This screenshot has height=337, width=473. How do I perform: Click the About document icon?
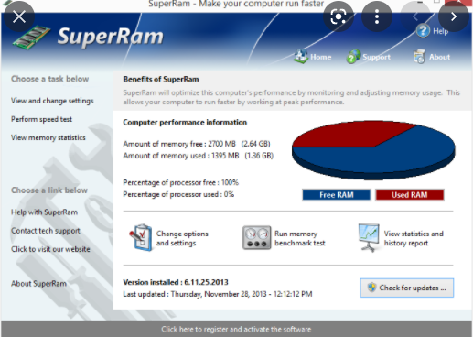419,57
